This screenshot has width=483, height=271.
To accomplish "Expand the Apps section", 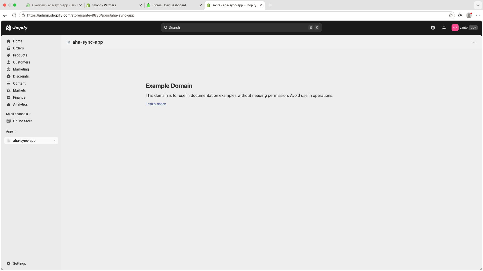I will pos(11,131).
